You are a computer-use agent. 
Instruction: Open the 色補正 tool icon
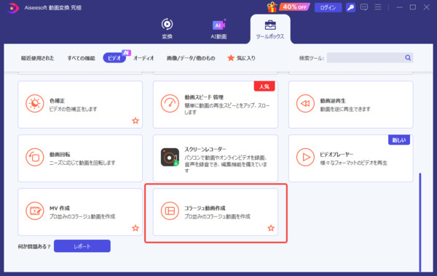point(35,104)
